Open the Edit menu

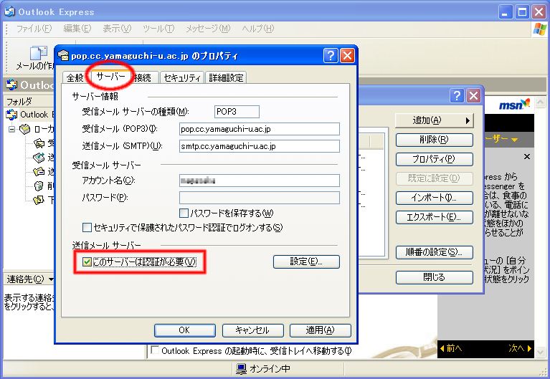coord(77,29)
